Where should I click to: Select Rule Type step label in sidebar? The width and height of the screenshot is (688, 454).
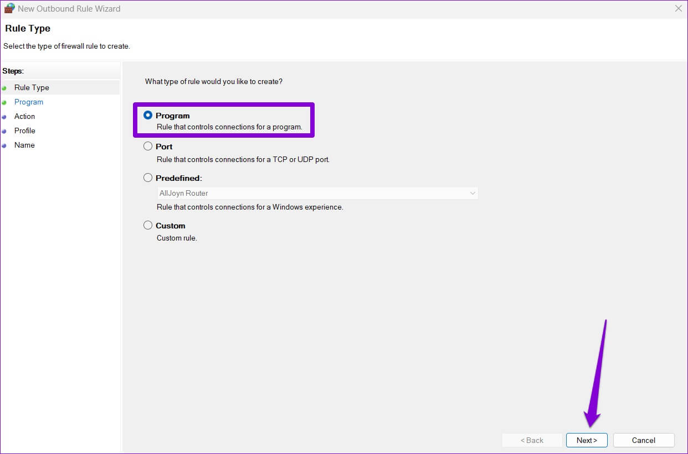[32, 87]
